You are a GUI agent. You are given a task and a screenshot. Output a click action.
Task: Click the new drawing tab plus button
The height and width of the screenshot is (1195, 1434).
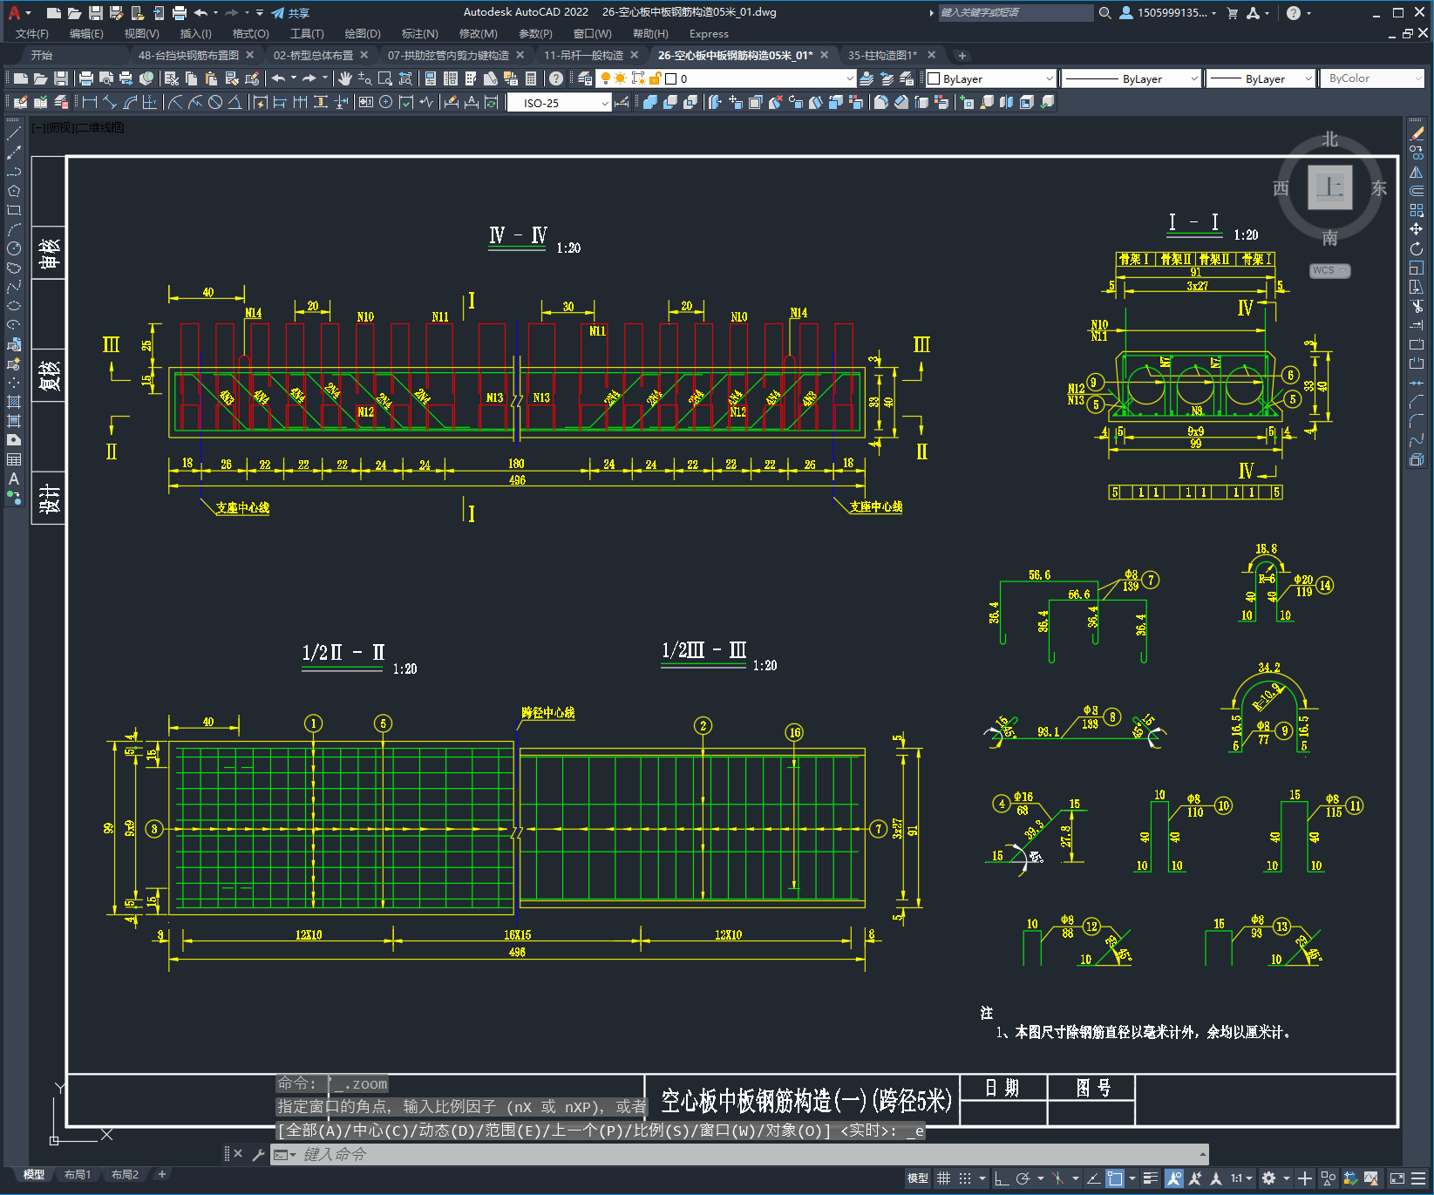coord(962,56)
